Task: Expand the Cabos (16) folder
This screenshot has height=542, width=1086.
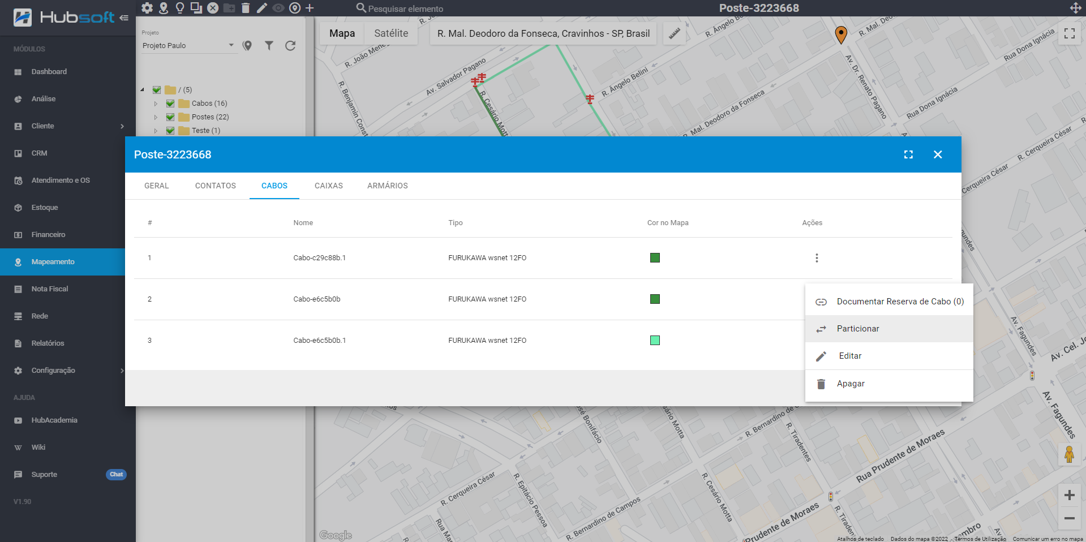Action: pyautogui.click(x=156, y=104)
